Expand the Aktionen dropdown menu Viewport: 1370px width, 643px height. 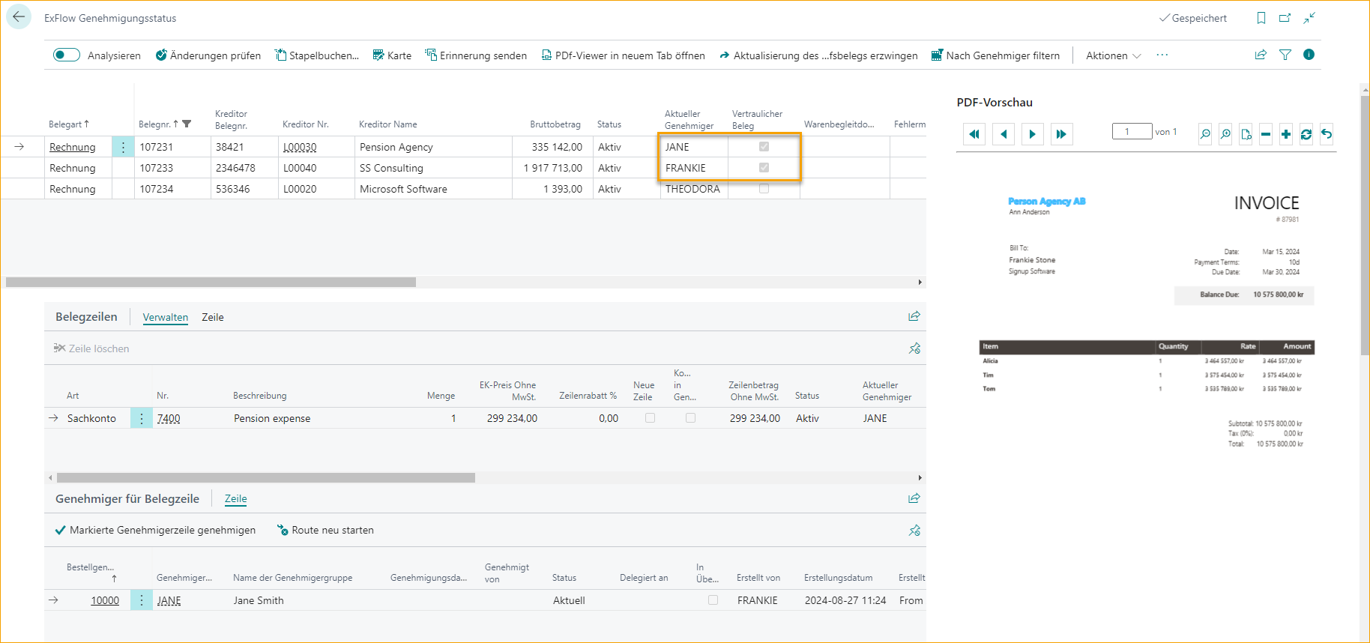[x=1113, y=55]
